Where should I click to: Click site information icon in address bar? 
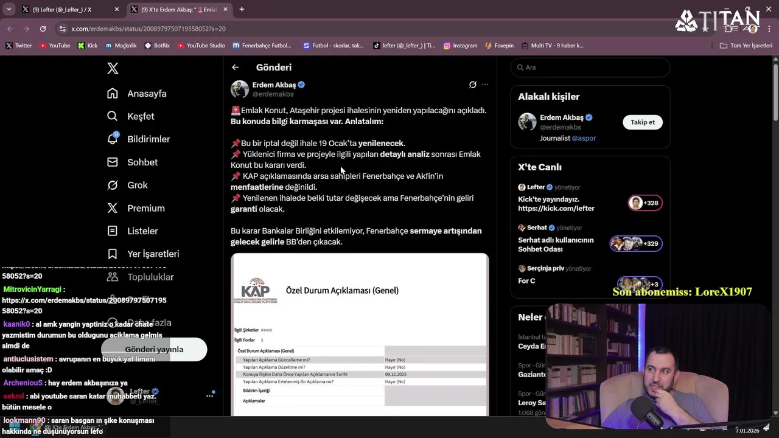coord(62,29)
